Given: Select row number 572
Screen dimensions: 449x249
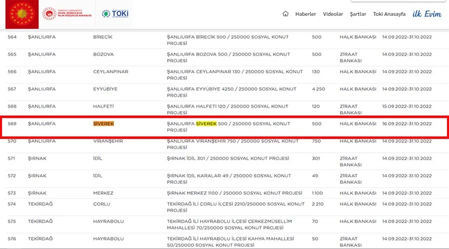Looking at the screenshot, I should (x=12, y=176).
